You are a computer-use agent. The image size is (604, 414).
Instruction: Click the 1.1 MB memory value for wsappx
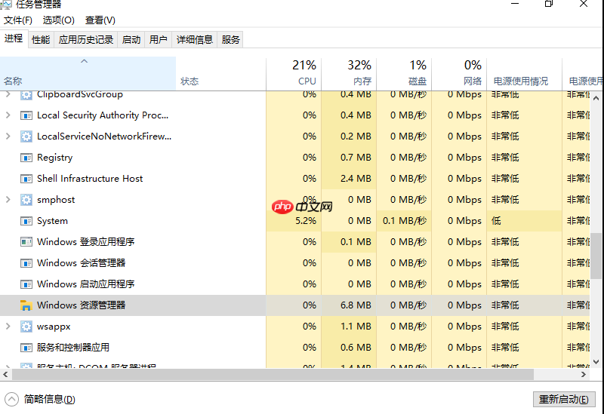pos(356,327)
